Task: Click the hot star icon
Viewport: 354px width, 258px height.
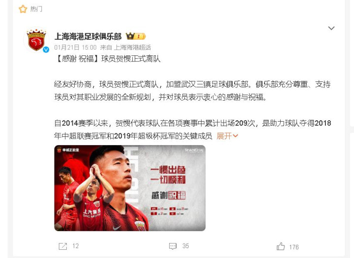Action: pyautogui.click(x=23, y=9)
